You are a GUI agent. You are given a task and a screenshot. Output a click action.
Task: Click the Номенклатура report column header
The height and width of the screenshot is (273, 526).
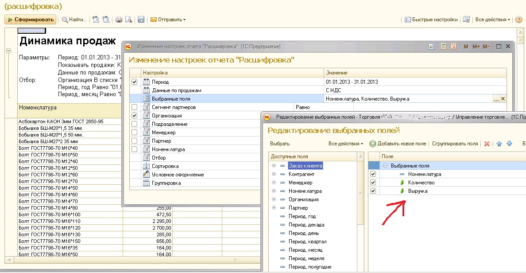pos(70,110)
